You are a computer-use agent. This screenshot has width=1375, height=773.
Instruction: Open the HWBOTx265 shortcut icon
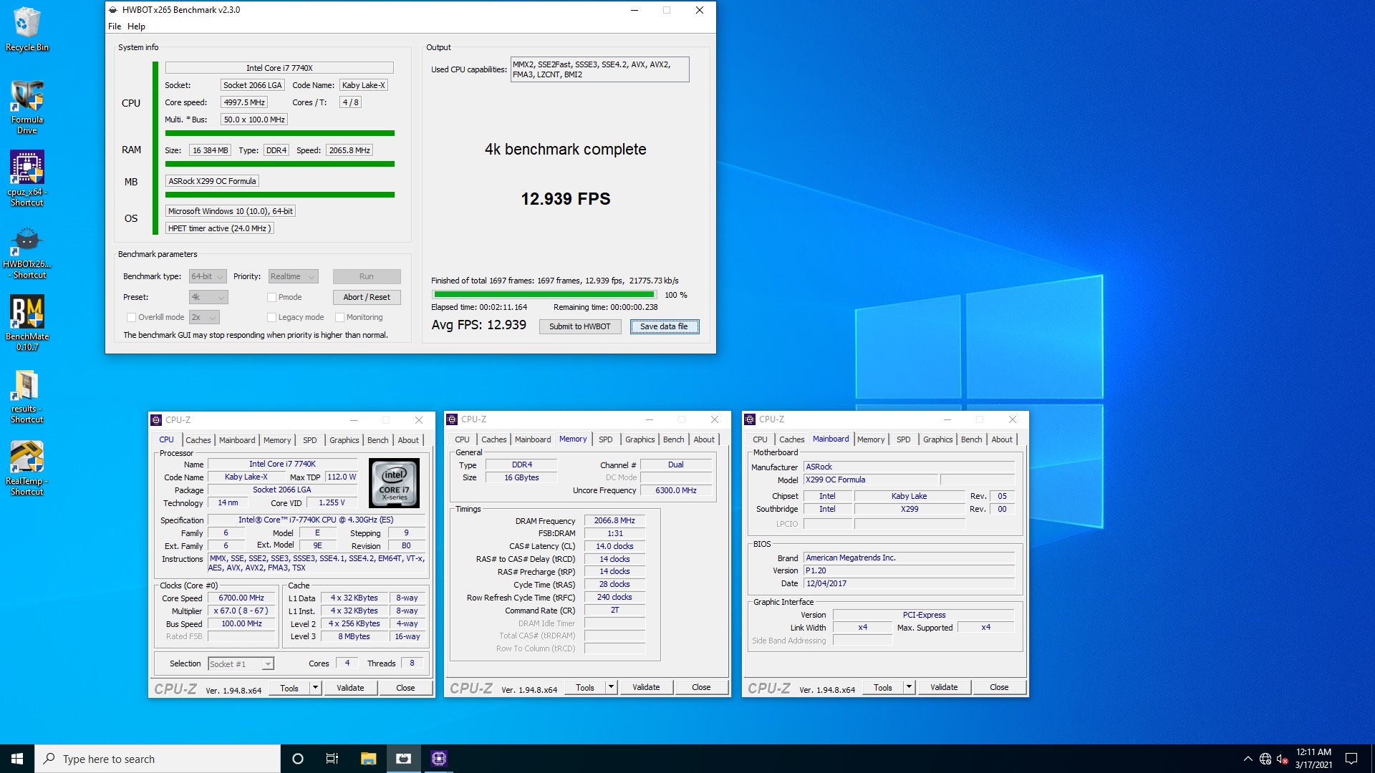[27, 252]
